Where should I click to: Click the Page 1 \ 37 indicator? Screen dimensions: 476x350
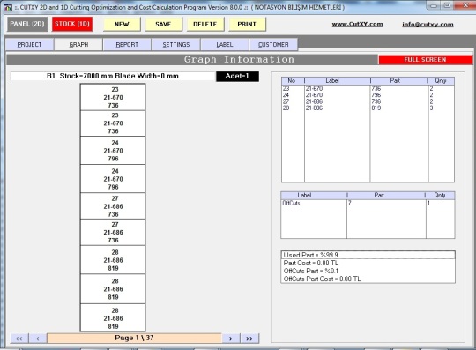[x=134, y=339]
